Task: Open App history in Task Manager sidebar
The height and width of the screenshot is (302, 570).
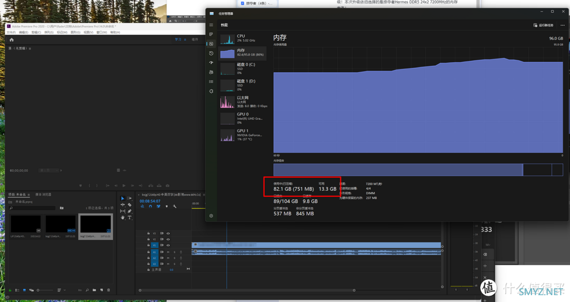Action: 211,53
